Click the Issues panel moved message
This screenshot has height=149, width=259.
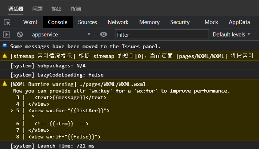click(x=85, y=46)
